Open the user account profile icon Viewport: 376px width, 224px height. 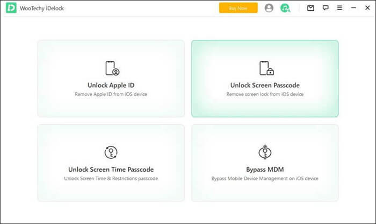(269, 8)
